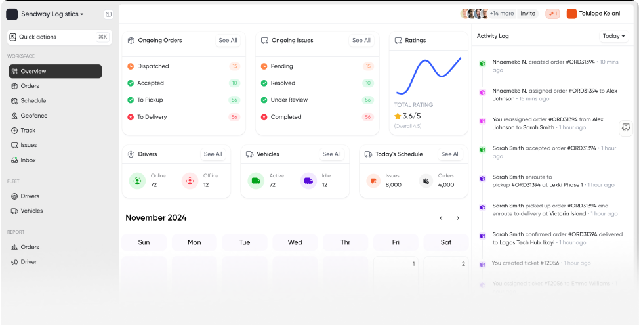Collapse the sidebar panel icon
The image size is (639, 325).
tap(108, 14)
